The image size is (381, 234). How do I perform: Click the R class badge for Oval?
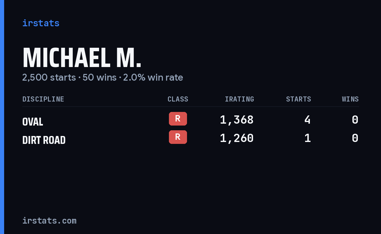click(x=178, y=119)
